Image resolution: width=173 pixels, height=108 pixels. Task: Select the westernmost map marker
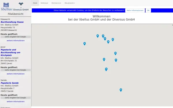[84, 44]
